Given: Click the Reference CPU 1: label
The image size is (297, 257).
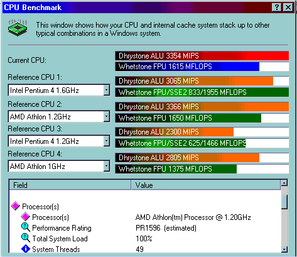Looking at the screenshot, I should pos(35,77).
